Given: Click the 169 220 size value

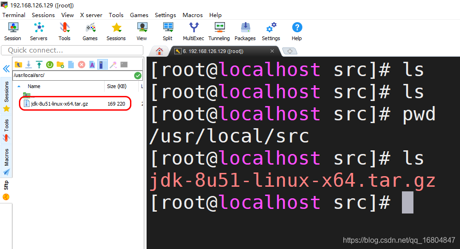Looking at the screenshot, I should click(x=116, y=104).
